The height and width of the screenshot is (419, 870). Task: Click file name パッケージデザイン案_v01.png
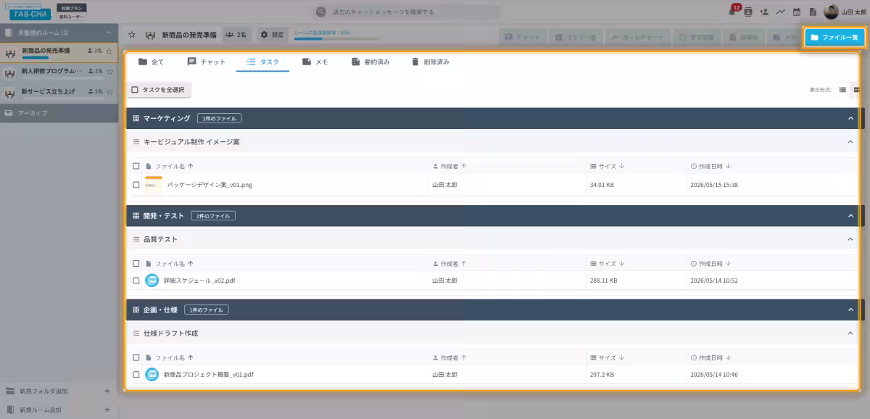point(210,185)
